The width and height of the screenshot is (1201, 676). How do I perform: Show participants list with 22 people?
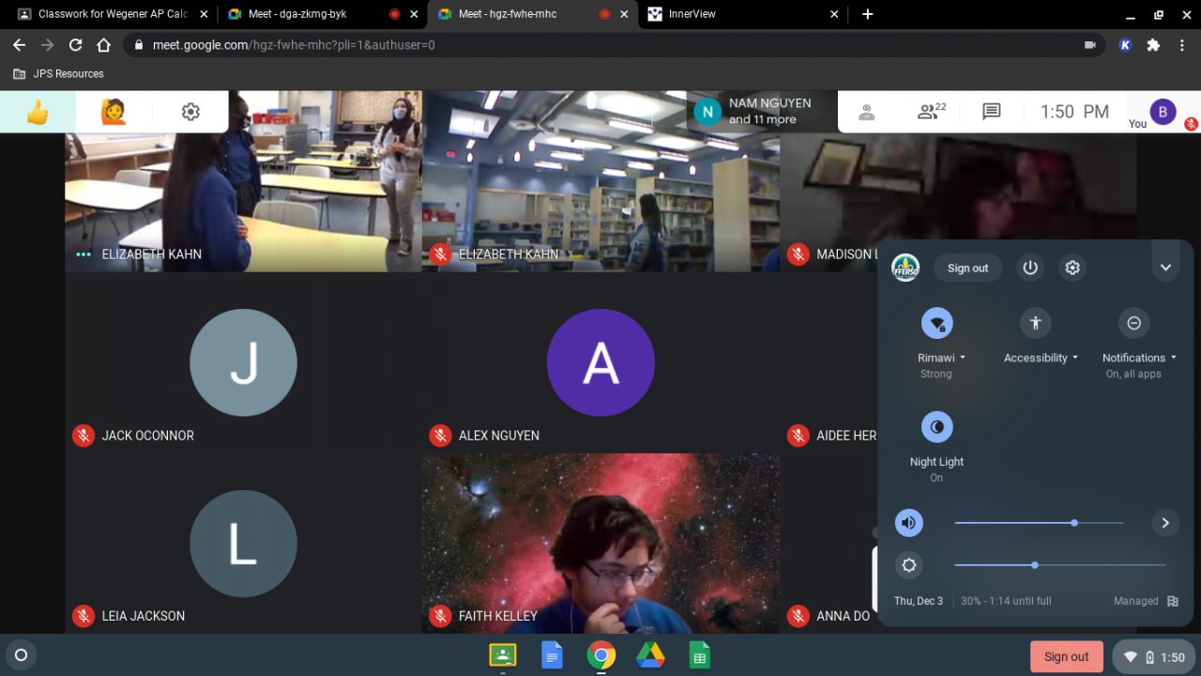point(931,112)
